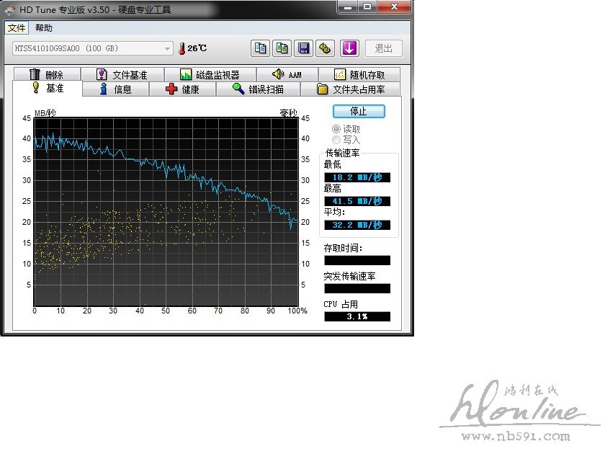The width and height of the screenshot is (605, 454).
Task: Open the 文件 menu
Action: tap(17, 28)
